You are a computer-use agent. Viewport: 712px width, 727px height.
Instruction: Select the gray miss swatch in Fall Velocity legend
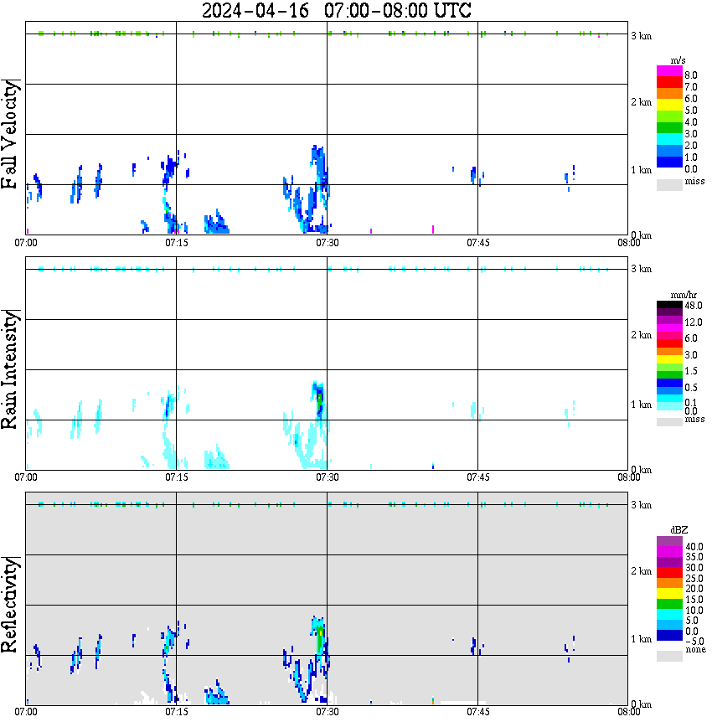point(669,184)
